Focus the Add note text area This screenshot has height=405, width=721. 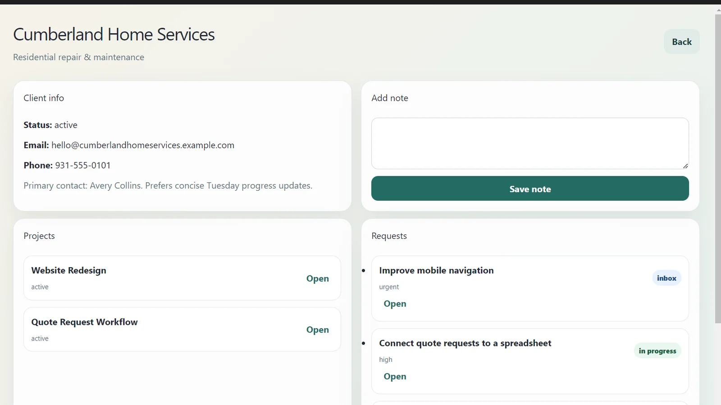[530, 144]
